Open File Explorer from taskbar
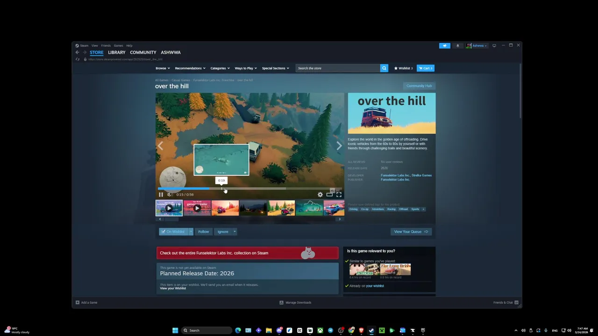Viewport: 598px width, 336px height. (269, 330)
